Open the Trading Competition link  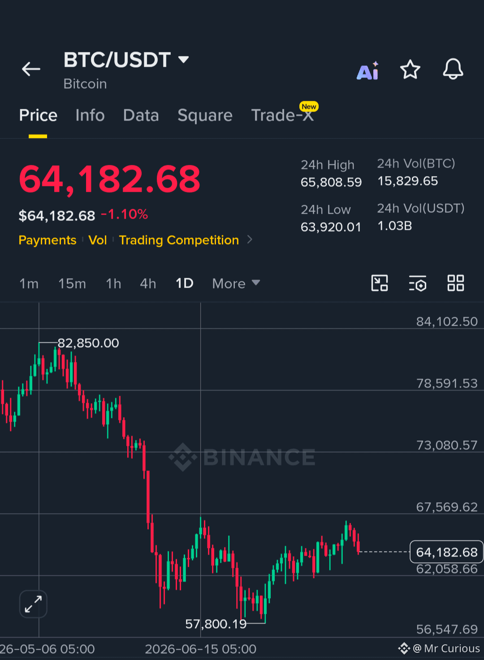click(179, 240)
